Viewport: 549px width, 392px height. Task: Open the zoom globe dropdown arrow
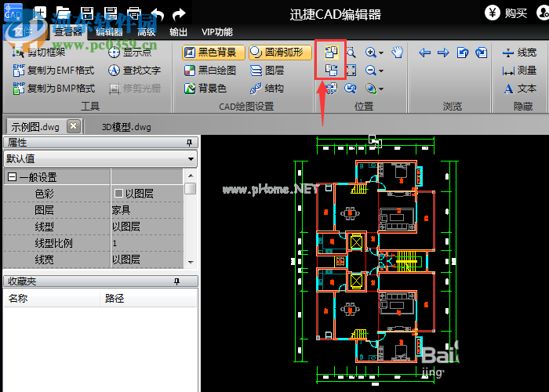click(381, 89)
